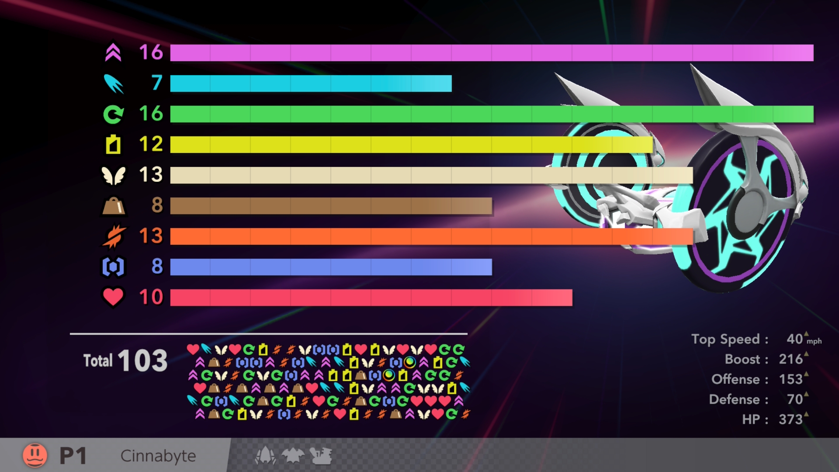839x472 pixels.
Task: Click the brown weight icon beside the first 8 bar
Action: [x=113, y=206]
